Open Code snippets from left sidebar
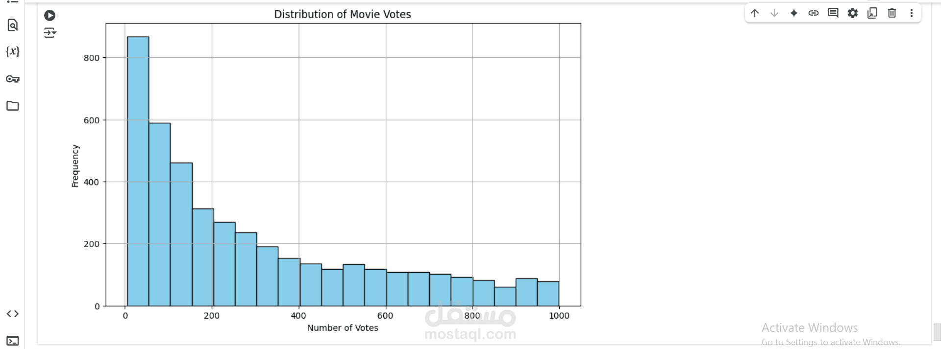The width and height of the screenshot is (941, 349). (x=13, y=314)
